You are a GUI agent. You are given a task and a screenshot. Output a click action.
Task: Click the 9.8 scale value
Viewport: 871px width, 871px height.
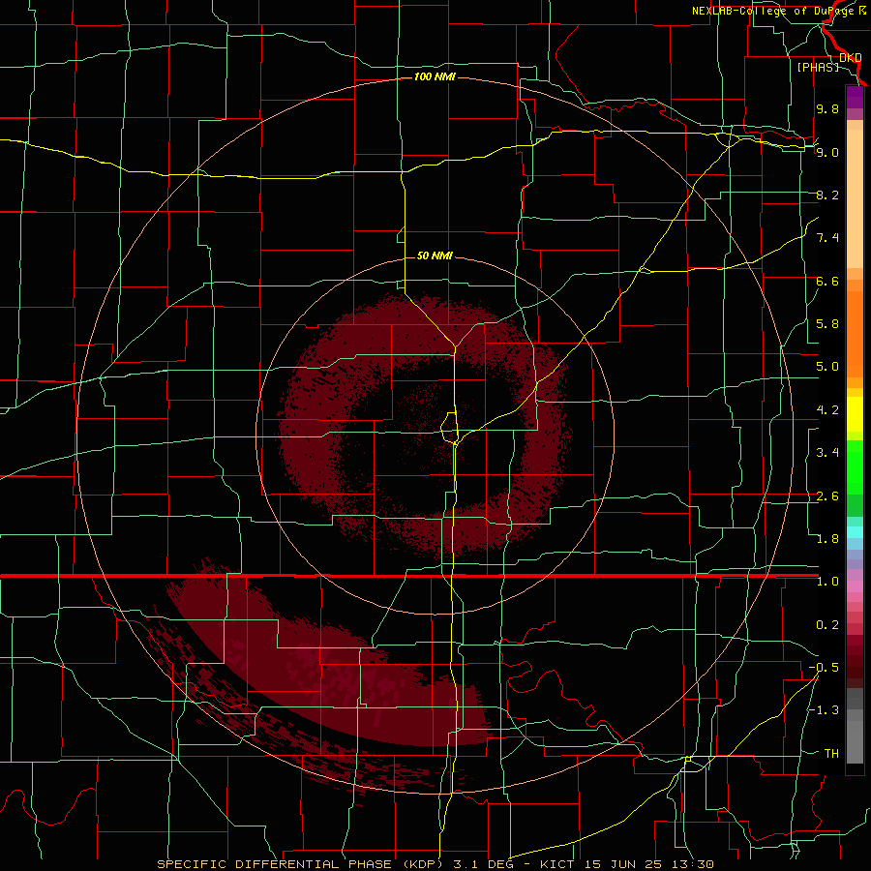coord(827,108)
